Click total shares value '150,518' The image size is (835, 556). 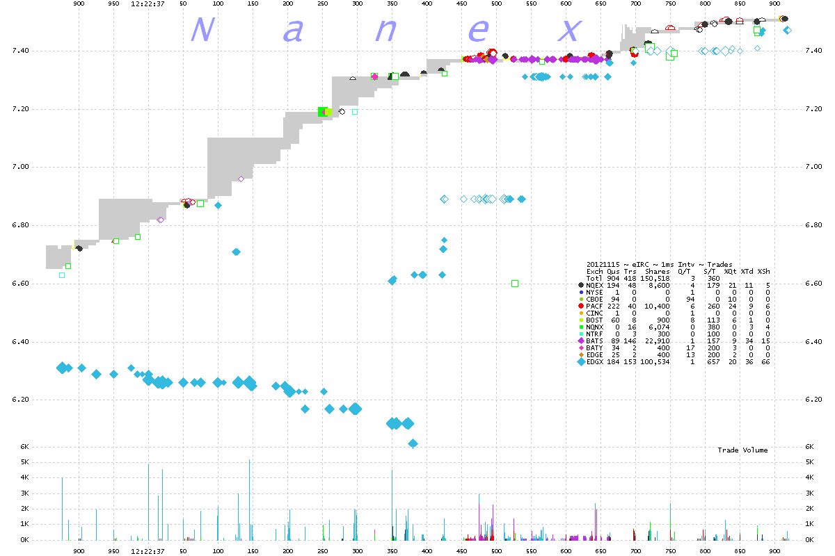[655, 279]
